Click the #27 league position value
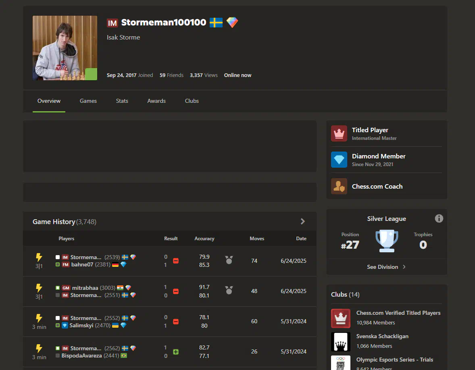475x370 pixels. [350, 245]
